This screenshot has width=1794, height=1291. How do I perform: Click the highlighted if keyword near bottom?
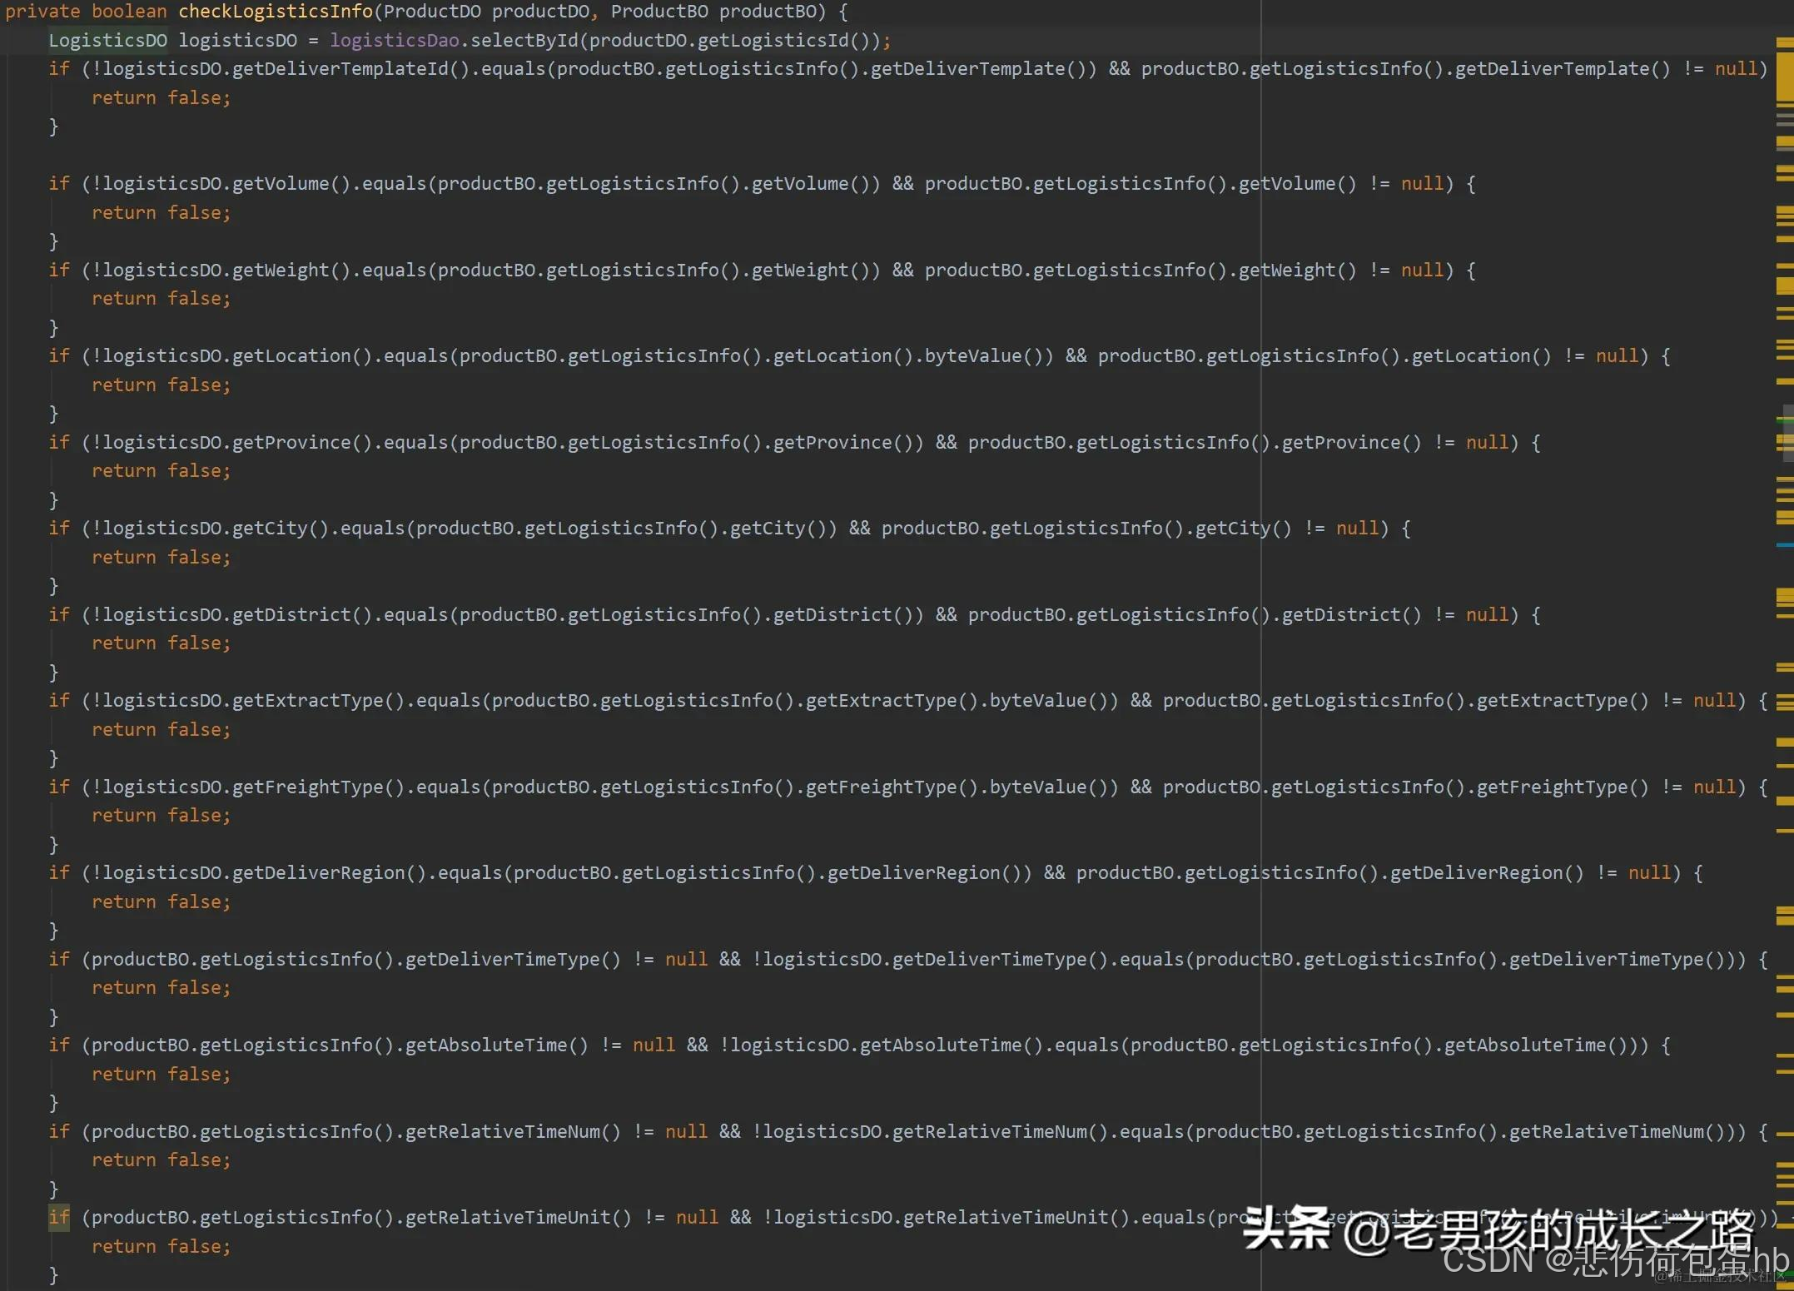pos(58,1217)
